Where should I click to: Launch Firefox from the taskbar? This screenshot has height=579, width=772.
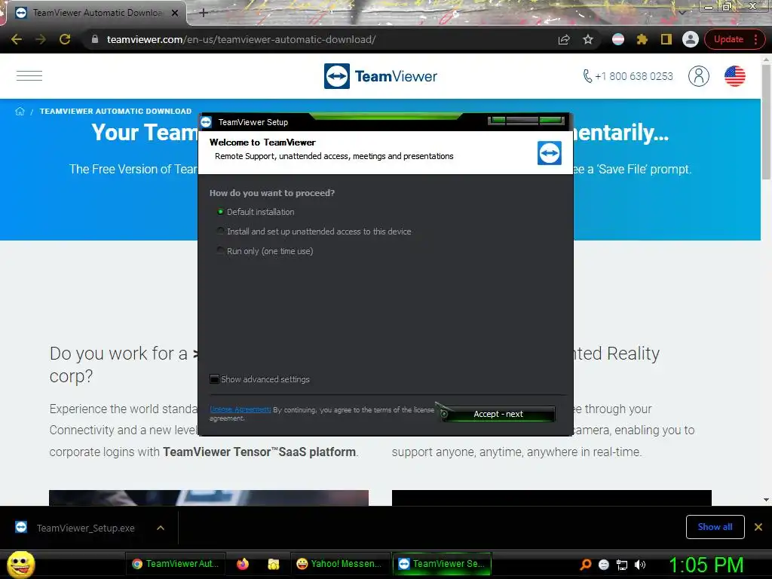[x=243, y=564]
